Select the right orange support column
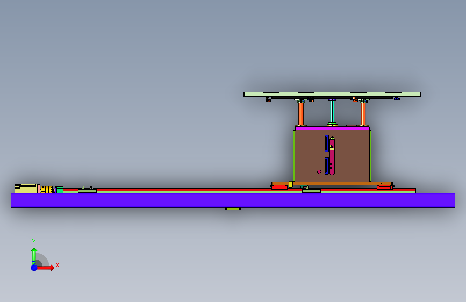Image resolution: width=466 pixels, height=302 pixels. [x=363, y=113]
